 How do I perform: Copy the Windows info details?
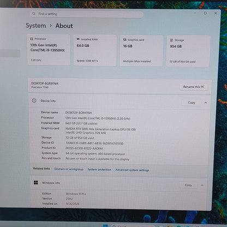[188, 185]
